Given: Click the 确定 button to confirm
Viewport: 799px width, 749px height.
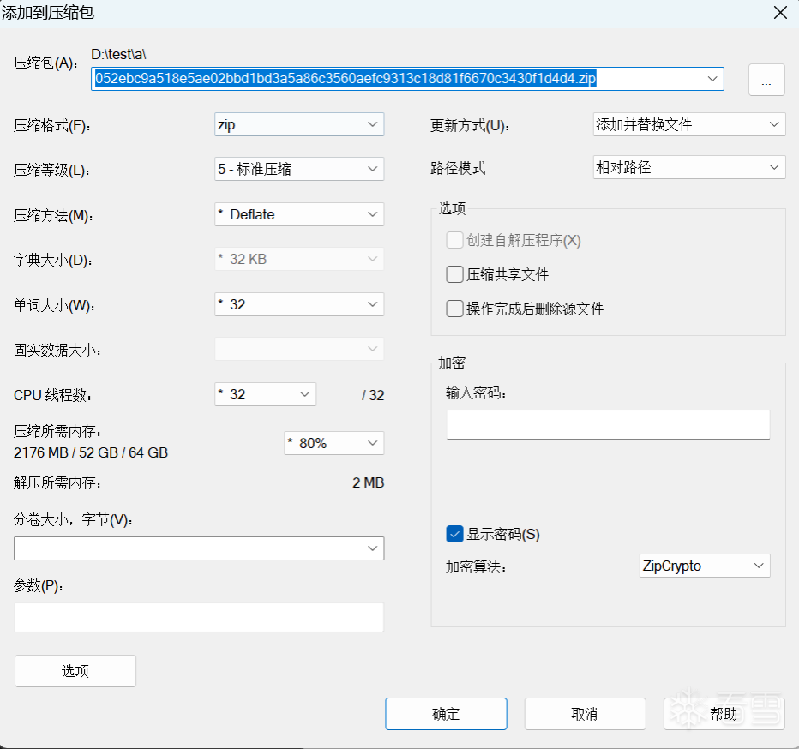Looking at the screenshot, I should [x=446, y=713].
